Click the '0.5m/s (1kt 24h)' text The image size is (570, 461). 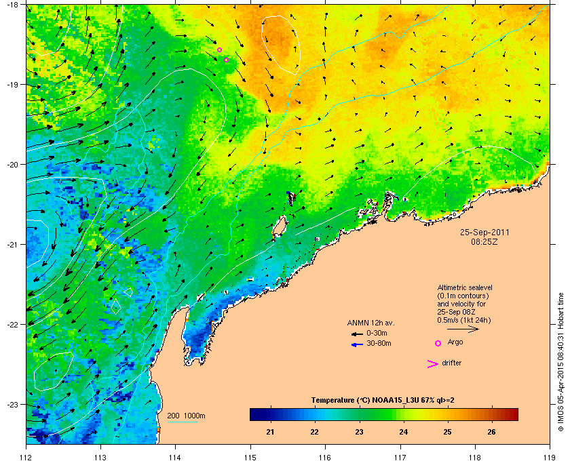coord(464,321)
